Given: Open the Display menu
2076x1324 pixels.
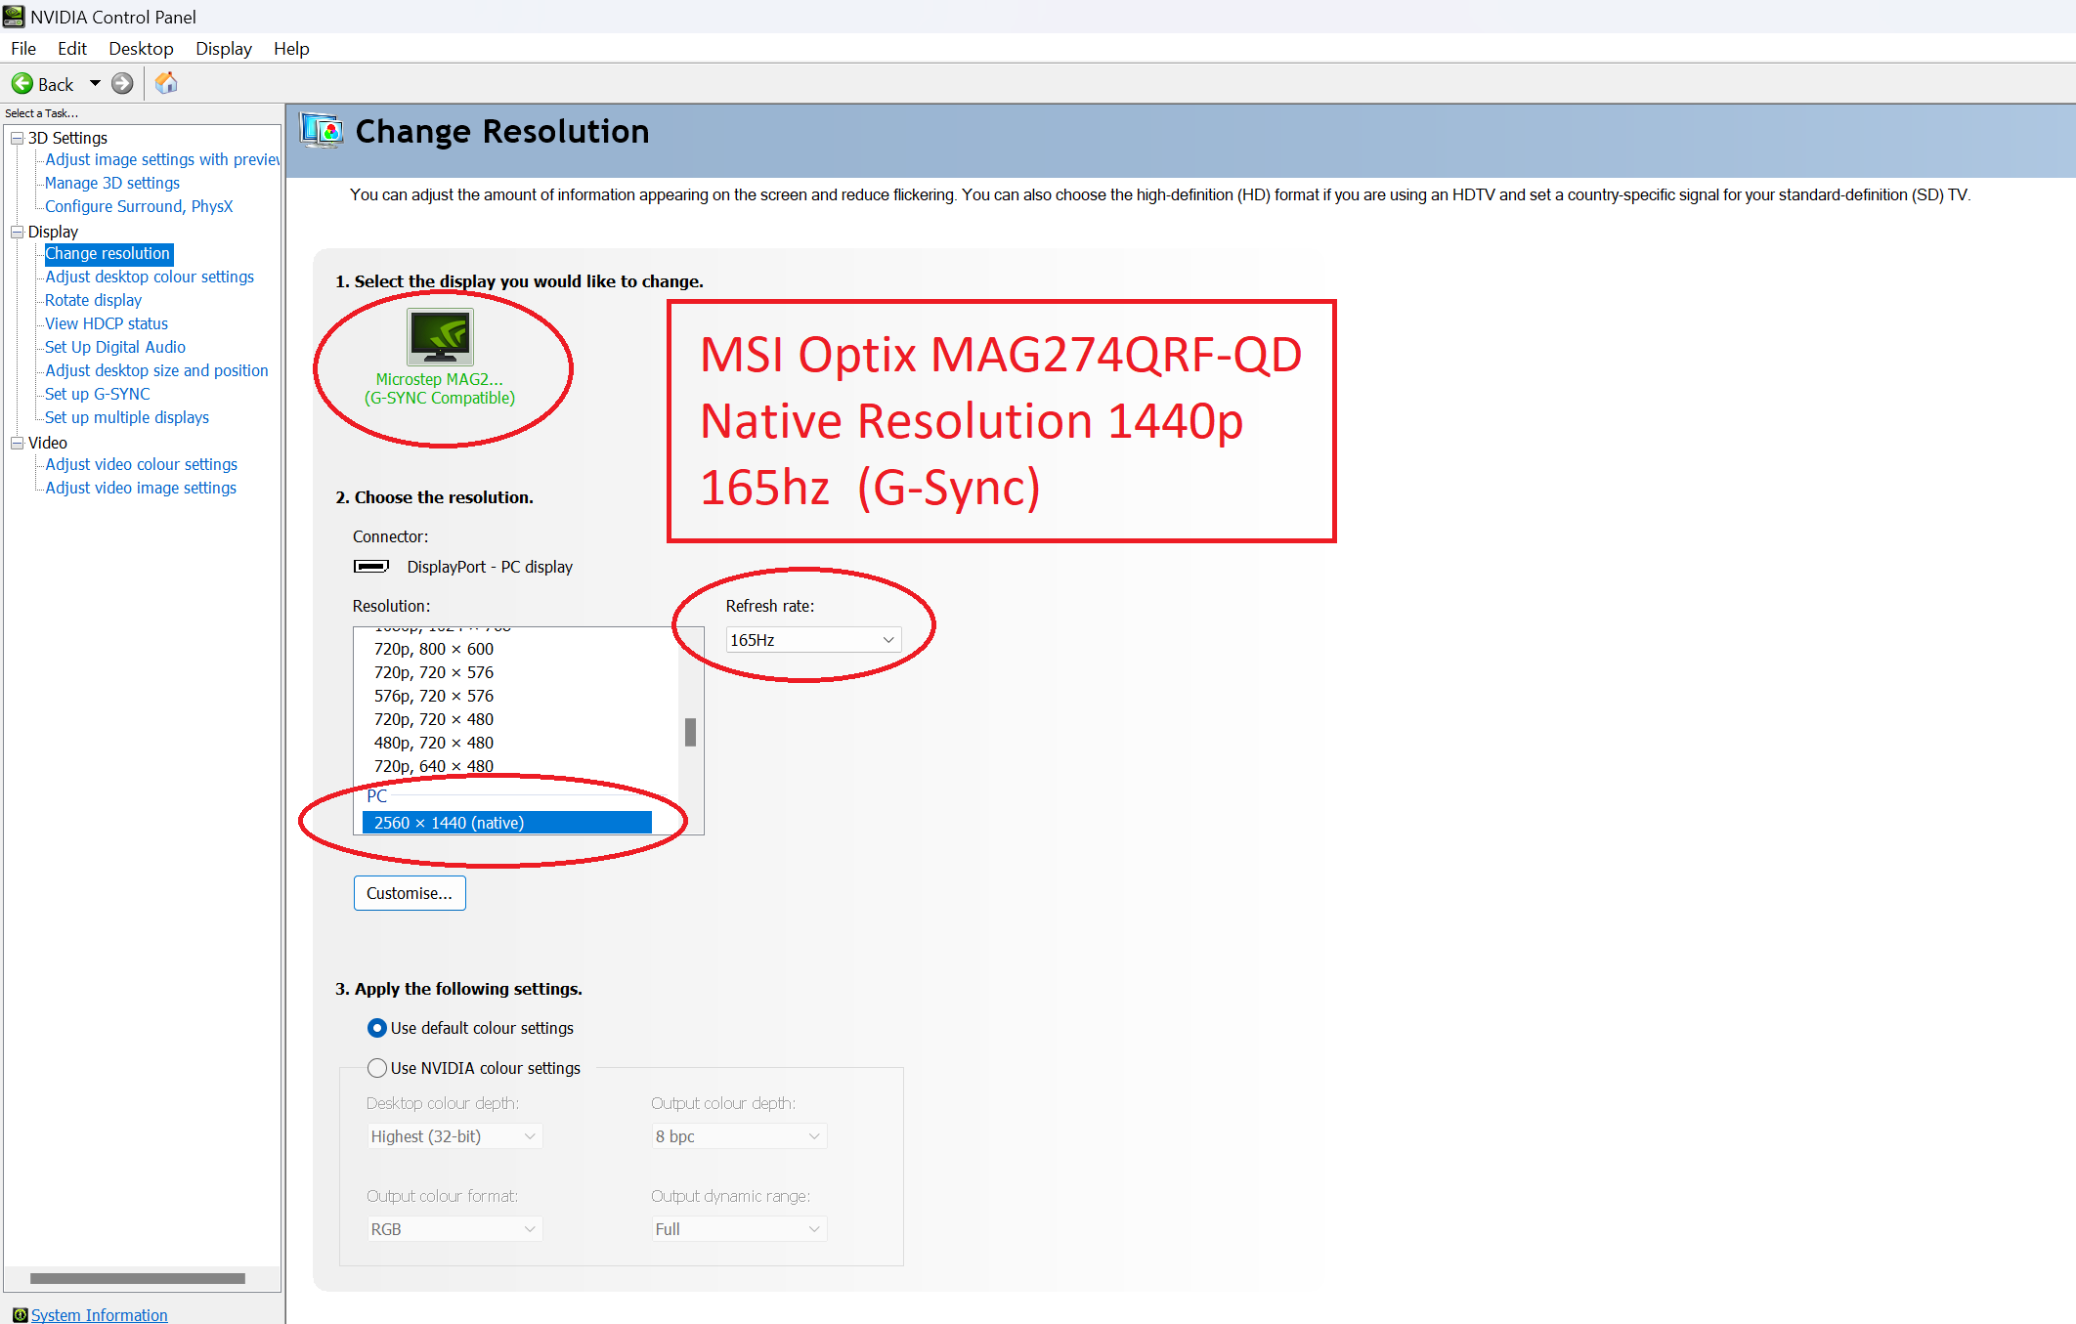Looking at the screenshot, I should [x=224, y=49].
